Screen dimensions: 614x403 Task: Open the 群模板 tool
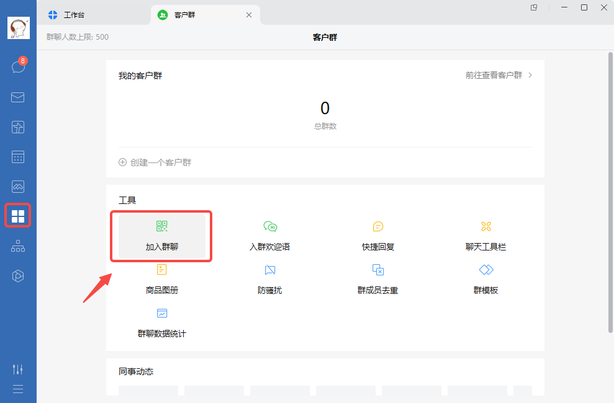click(485, 279)
